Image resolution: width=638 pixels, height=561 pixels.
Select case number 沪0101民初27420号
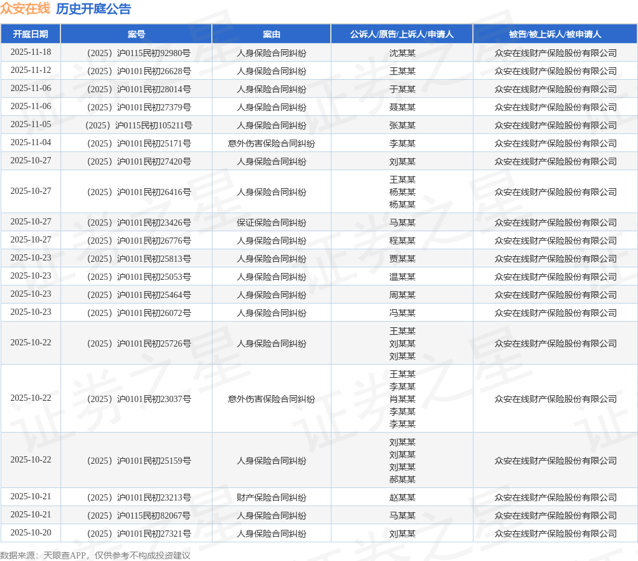154,161
